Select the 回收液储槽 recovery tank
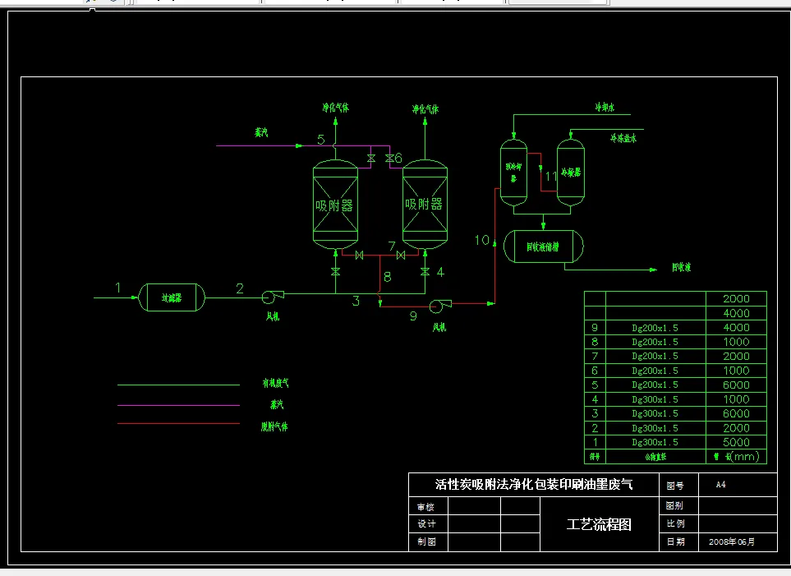 coord(543,247)
